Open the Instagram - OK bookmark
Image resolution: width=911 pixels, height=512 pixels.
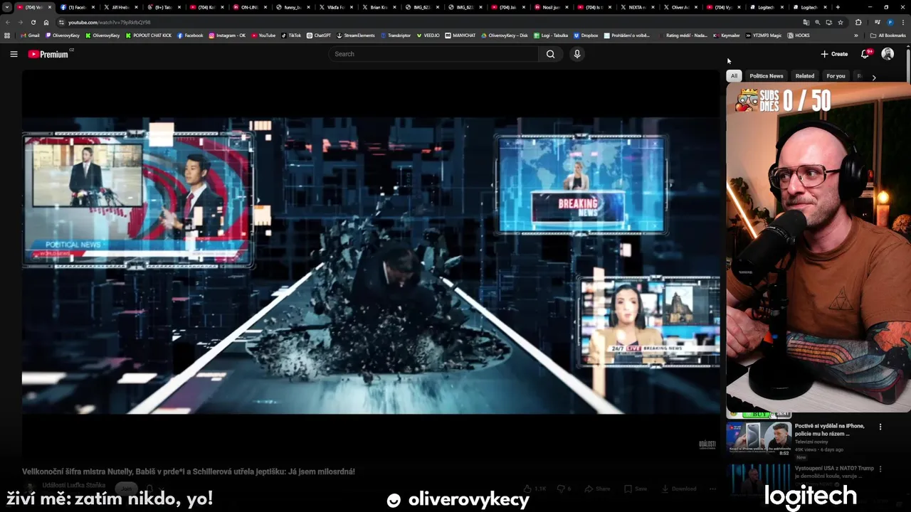click(x=227, y=35)
